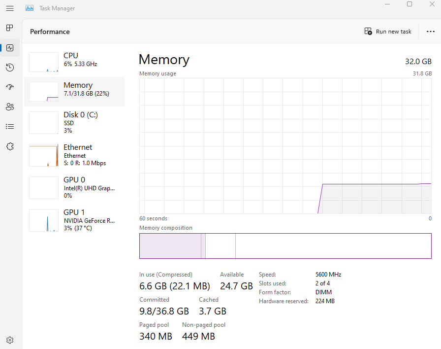Open the Startup apps page icon
This screenshot has width=441, height=349.
coord(10,87)
